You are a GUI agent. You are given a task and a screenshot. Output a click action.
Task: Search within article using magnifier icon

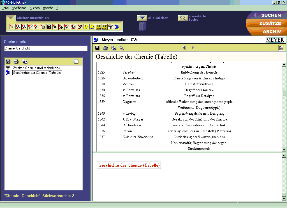122,48
